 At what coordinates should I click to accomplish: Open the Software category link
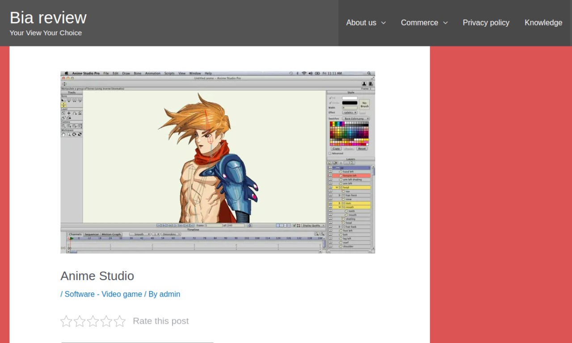[x=80, y=294]
